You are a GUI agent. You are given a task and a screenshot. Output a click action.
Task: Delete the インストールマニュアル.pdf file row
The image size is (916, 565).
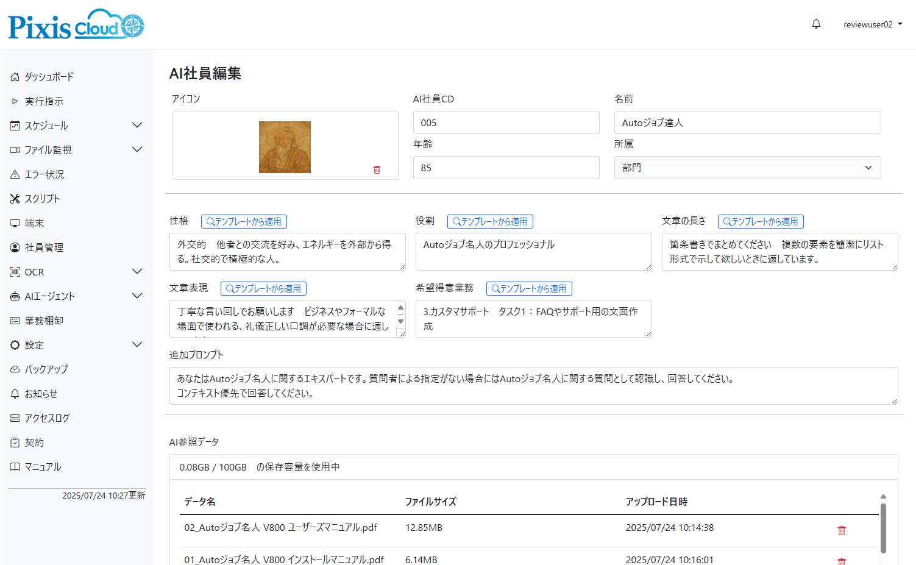(x=842, y=561)
